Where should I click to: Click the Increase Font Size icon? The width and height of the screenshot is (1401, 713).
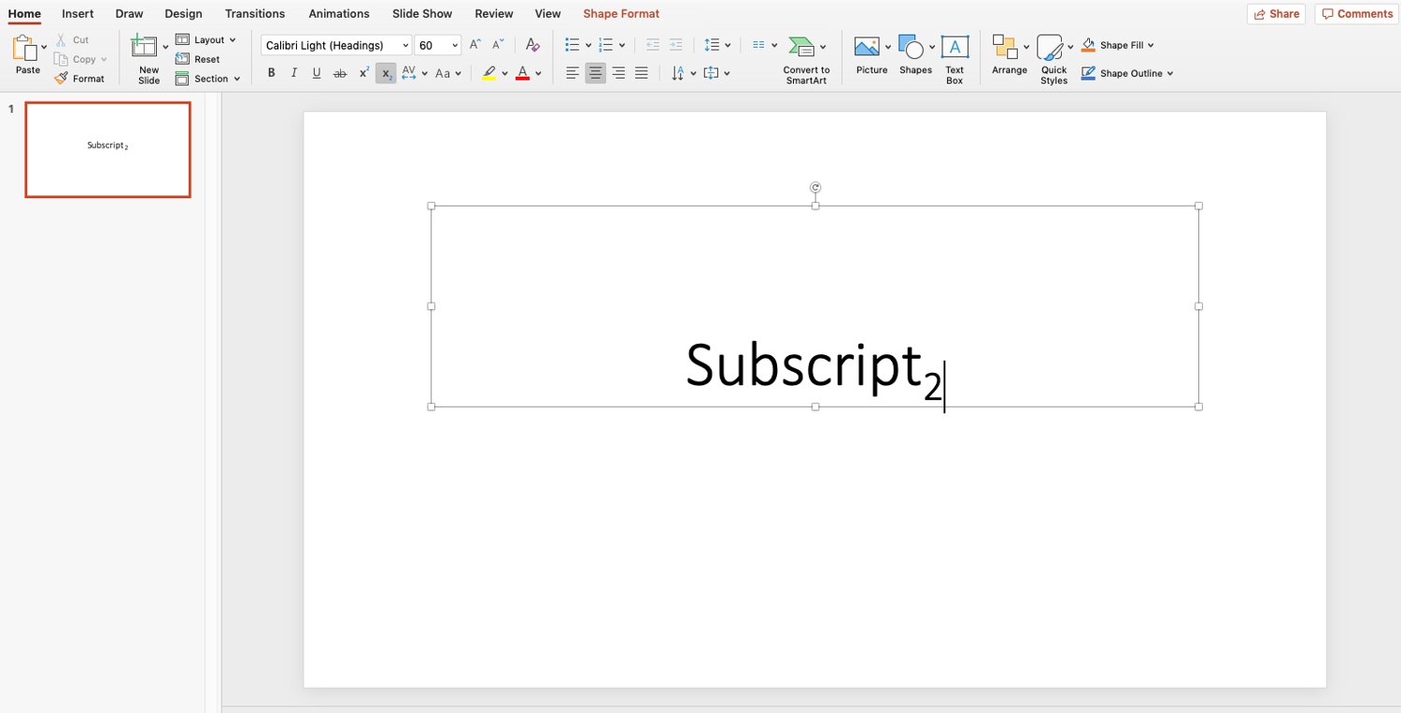click(x=474, y=43)
